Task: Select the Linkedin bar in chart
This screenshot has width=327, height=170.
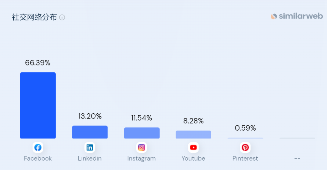Action: (90, 132)
